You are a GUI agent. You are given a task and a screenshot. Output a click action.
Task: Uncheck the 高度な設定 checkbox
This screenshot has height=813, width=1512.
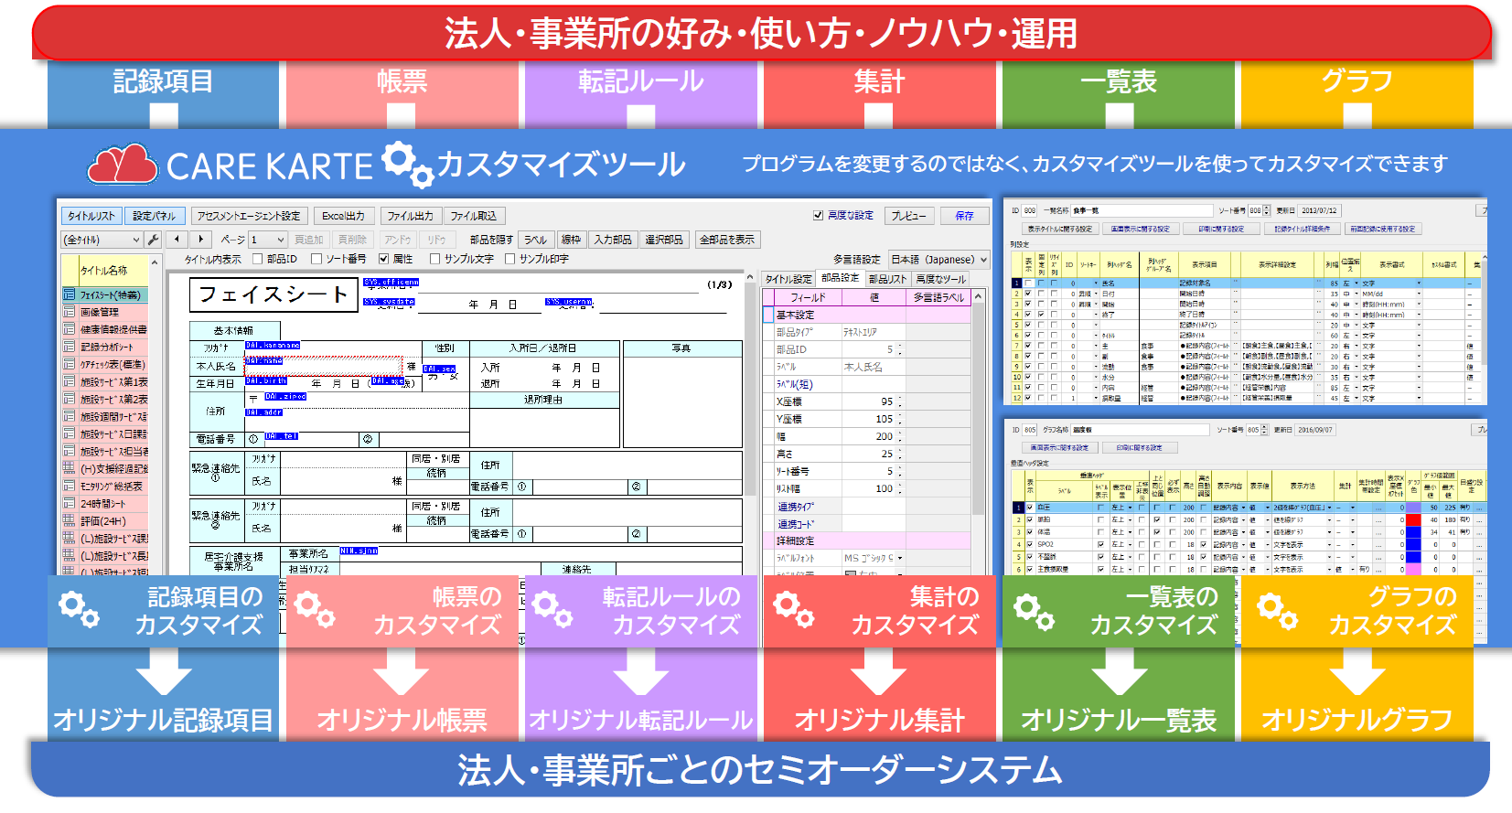pos(819,216)
